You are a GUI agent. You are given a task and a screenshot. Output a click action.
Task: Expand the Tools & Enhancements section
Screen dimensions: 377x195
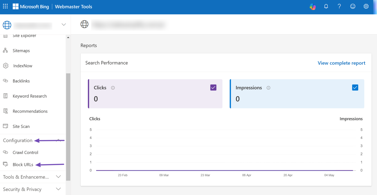coord(58,177)
